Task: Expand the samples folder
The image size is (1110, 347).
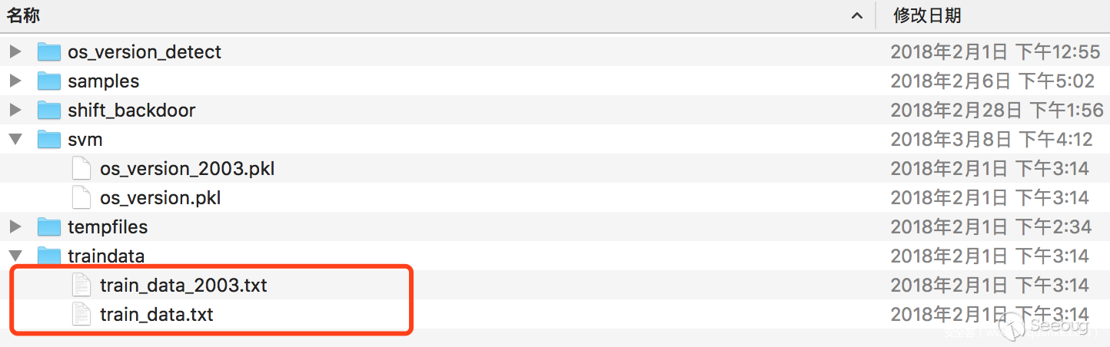Action: (15, 81)
